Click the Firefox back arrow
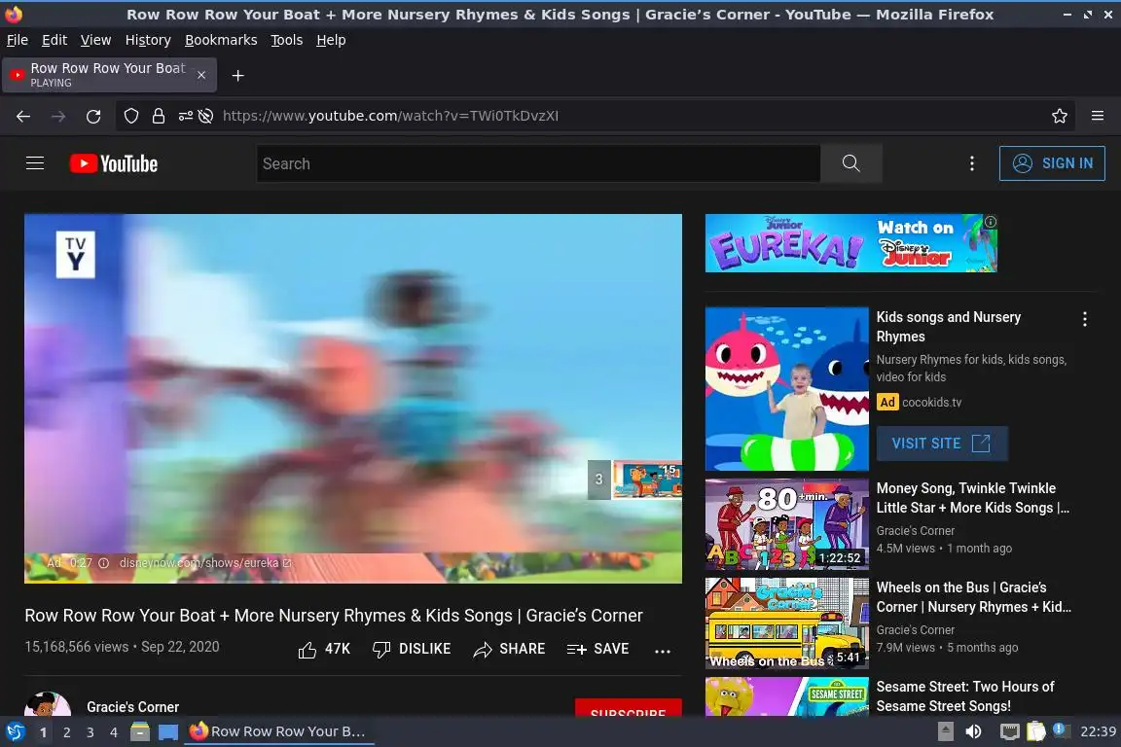Screen dimensions: 1121x747 click(x=23, y=116)
